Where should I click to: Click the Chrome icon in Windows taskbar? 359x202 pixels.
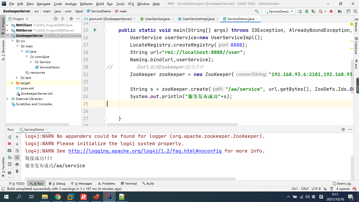coord(58,196)
